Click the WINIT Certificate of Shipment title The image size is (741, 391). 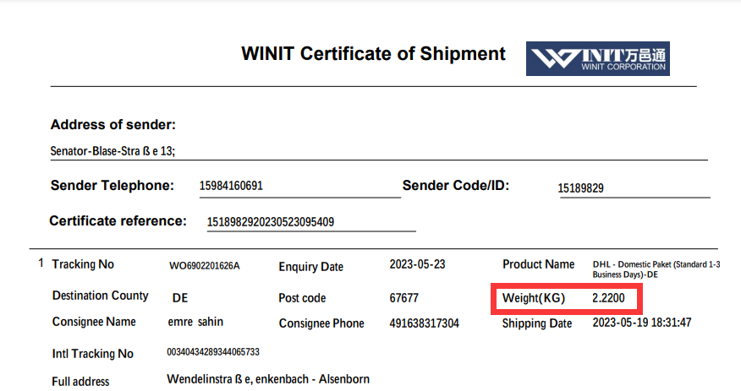pos(373,54)
